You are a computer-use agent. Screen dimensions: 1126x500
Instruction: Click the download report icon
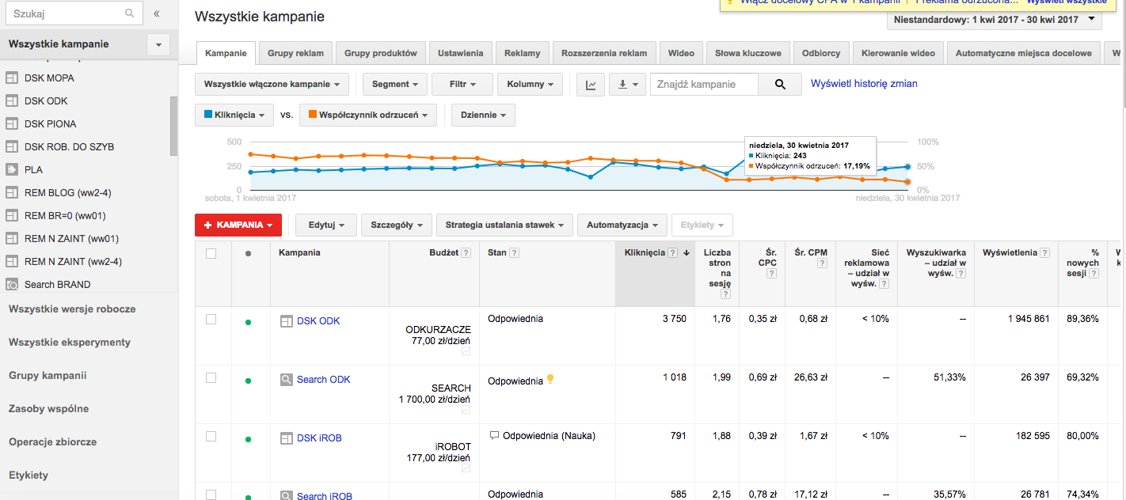pyautogui.click(x=627, y=85)
